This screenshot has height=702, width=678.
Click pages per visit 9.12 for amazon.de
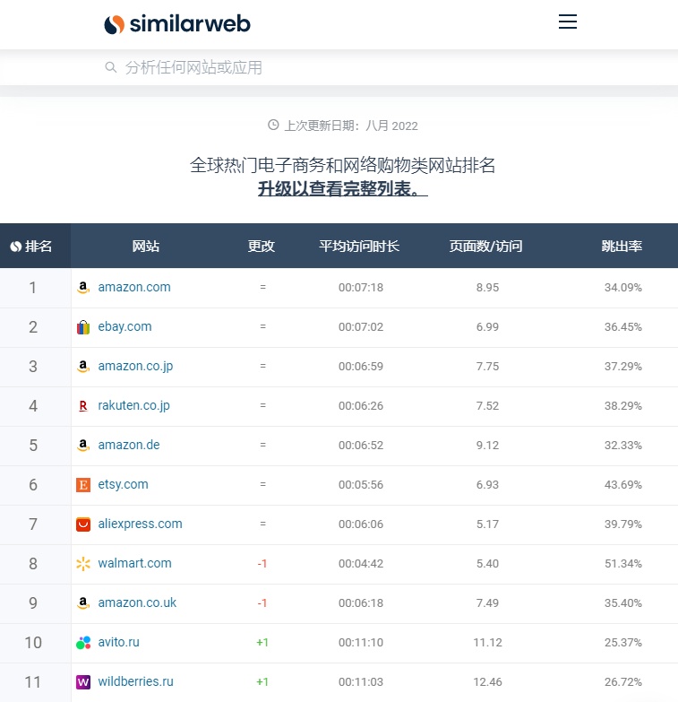point(487,445)
